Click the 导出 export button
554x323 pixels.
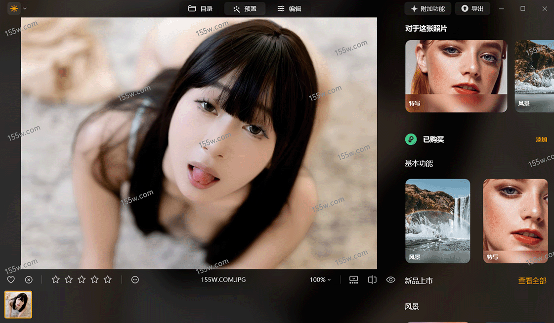[472, 8]
